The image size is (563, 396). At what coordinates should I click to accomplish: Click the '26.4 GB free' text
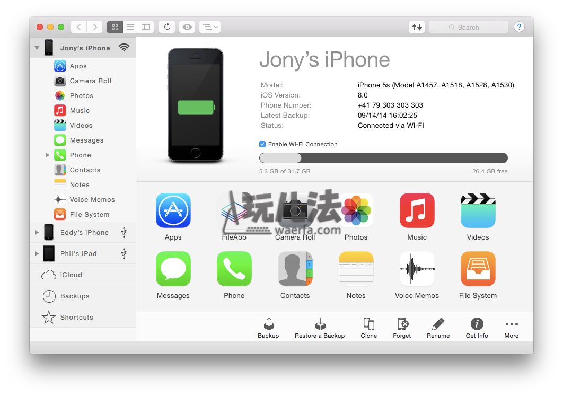[x=490, y=171]
